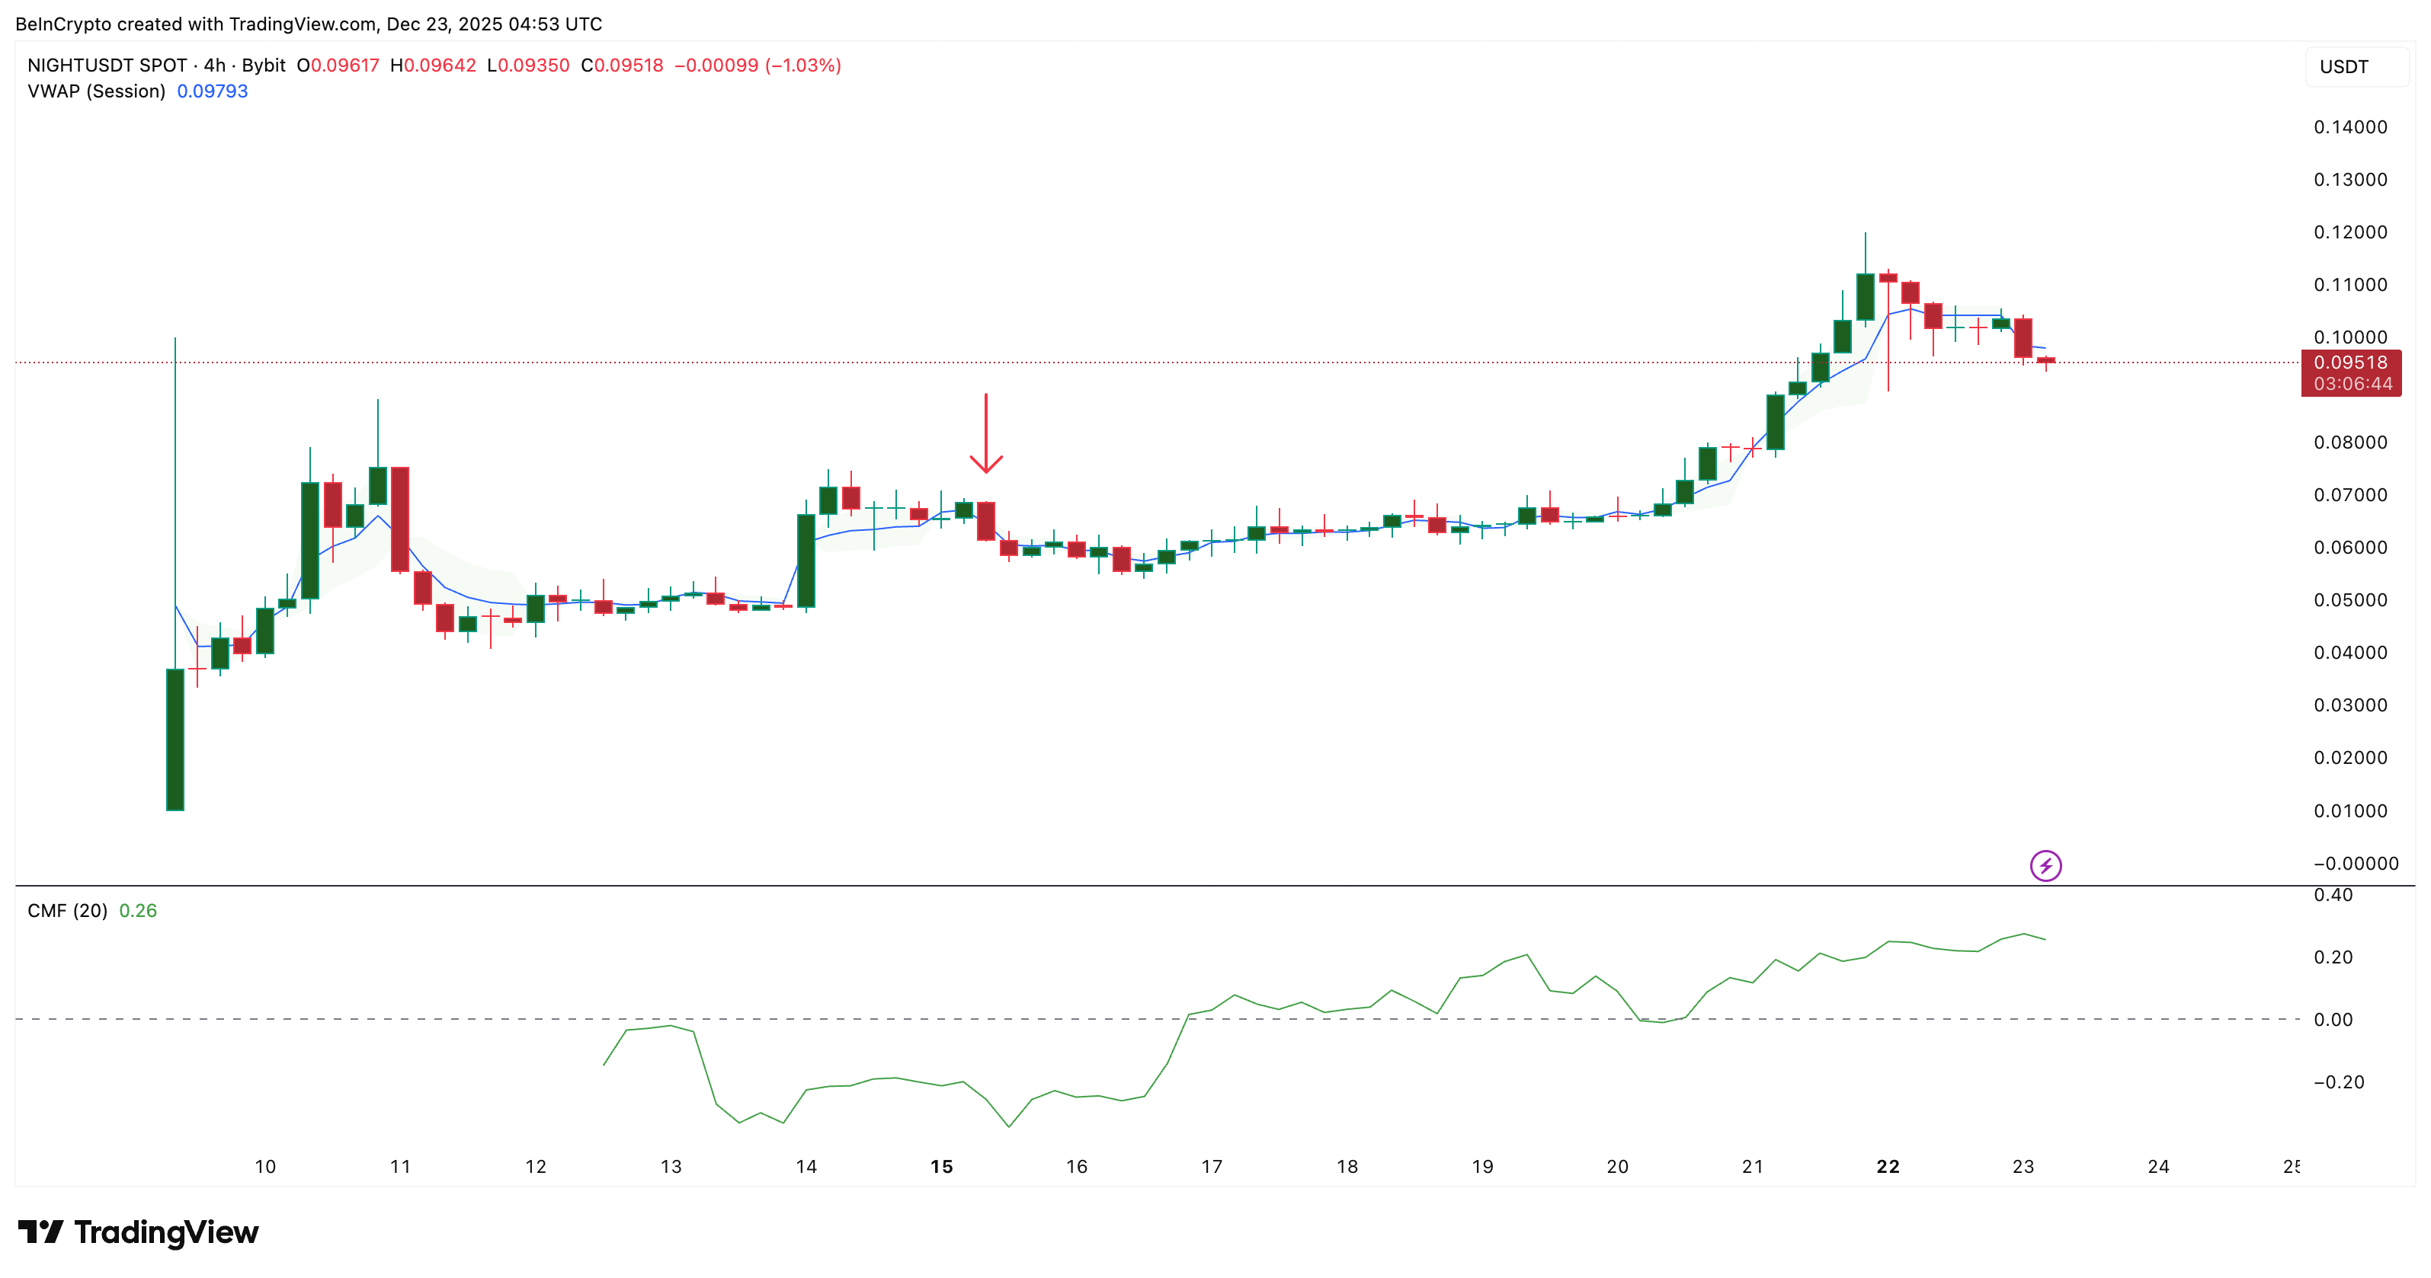Screen dimensions: 2431x1278
Task: Select the CMF (20) indicator label
Action: tap(68, 910)
